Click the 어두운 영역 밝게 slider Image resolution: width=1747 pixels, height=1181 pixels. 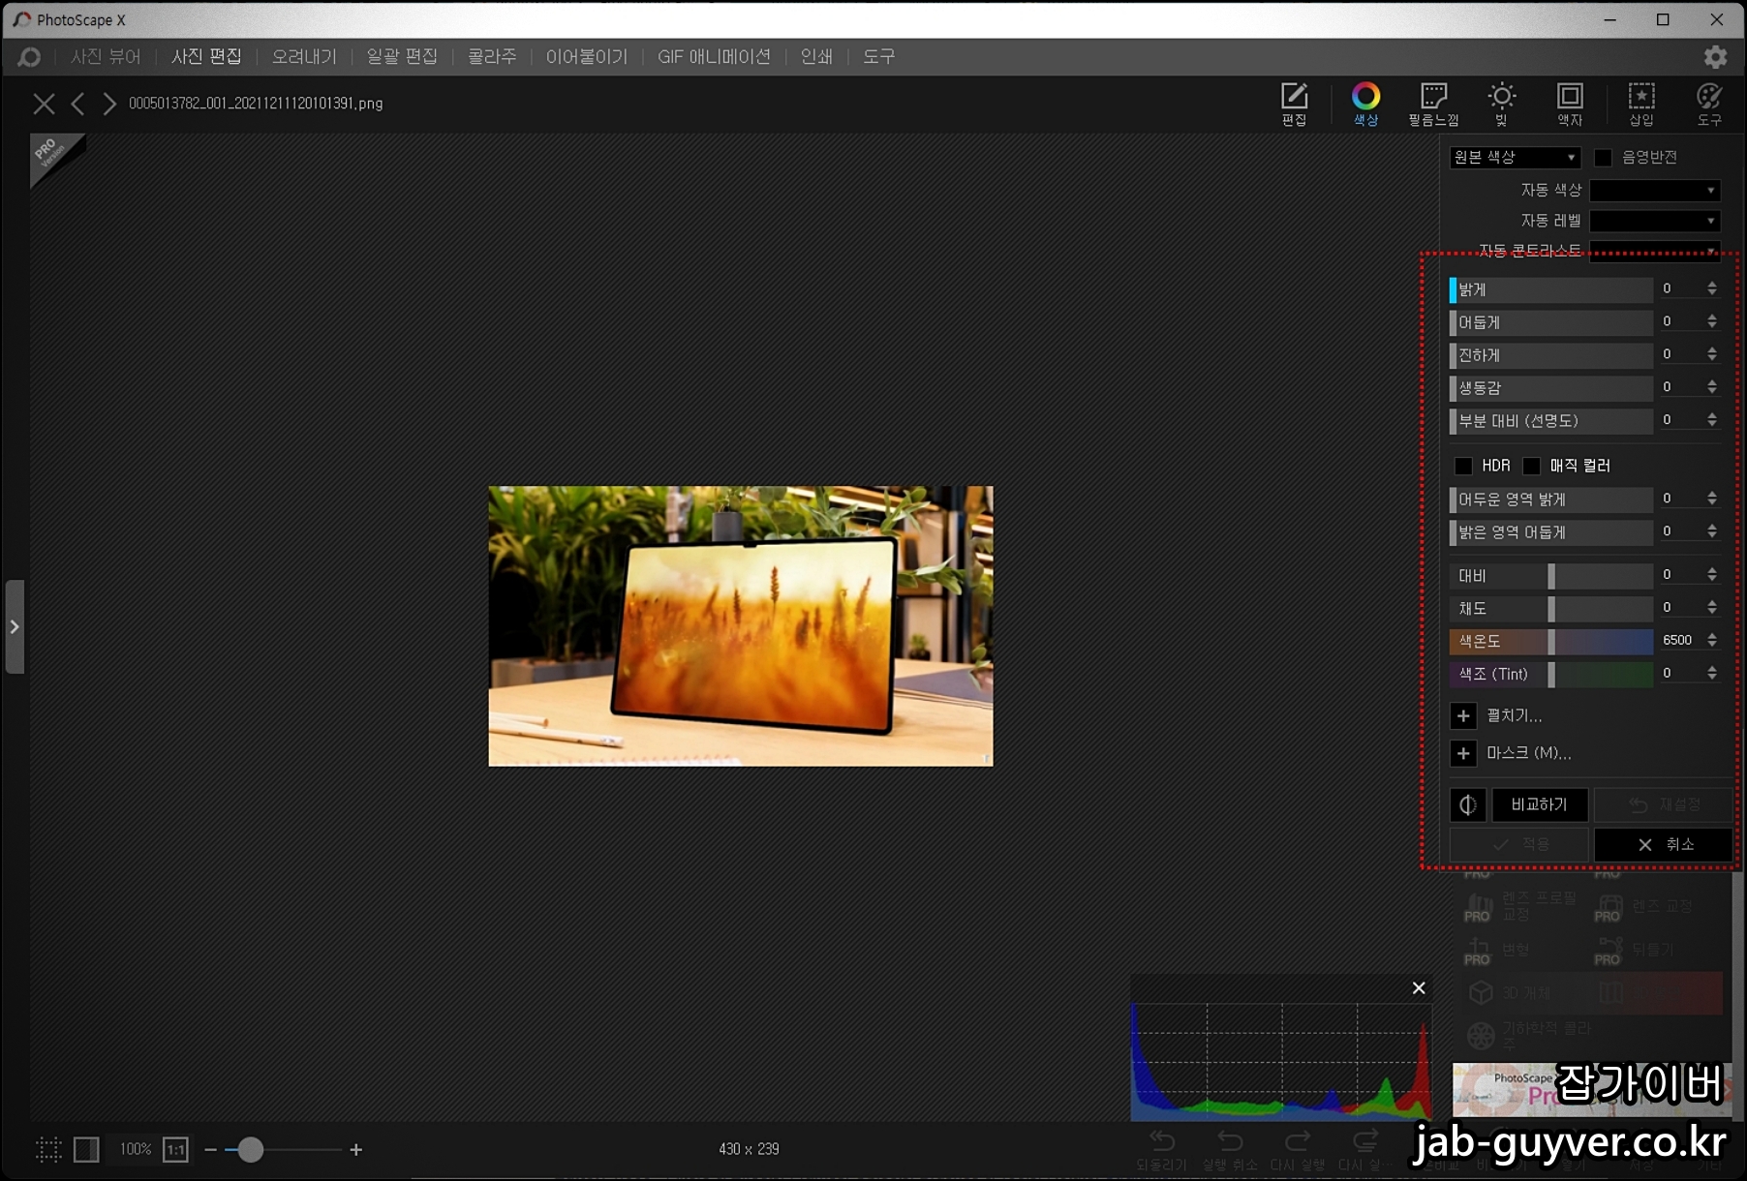click(1551, 500)
